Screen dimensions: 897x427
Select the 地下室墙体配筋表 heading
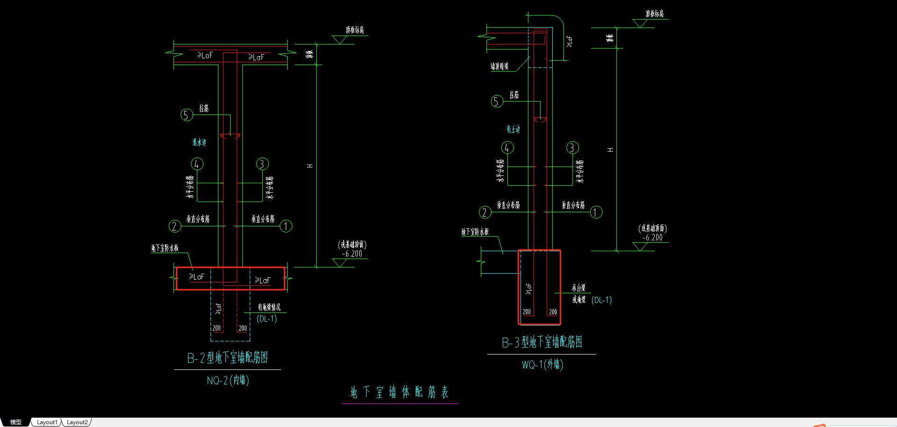click(x=400, y=392)
